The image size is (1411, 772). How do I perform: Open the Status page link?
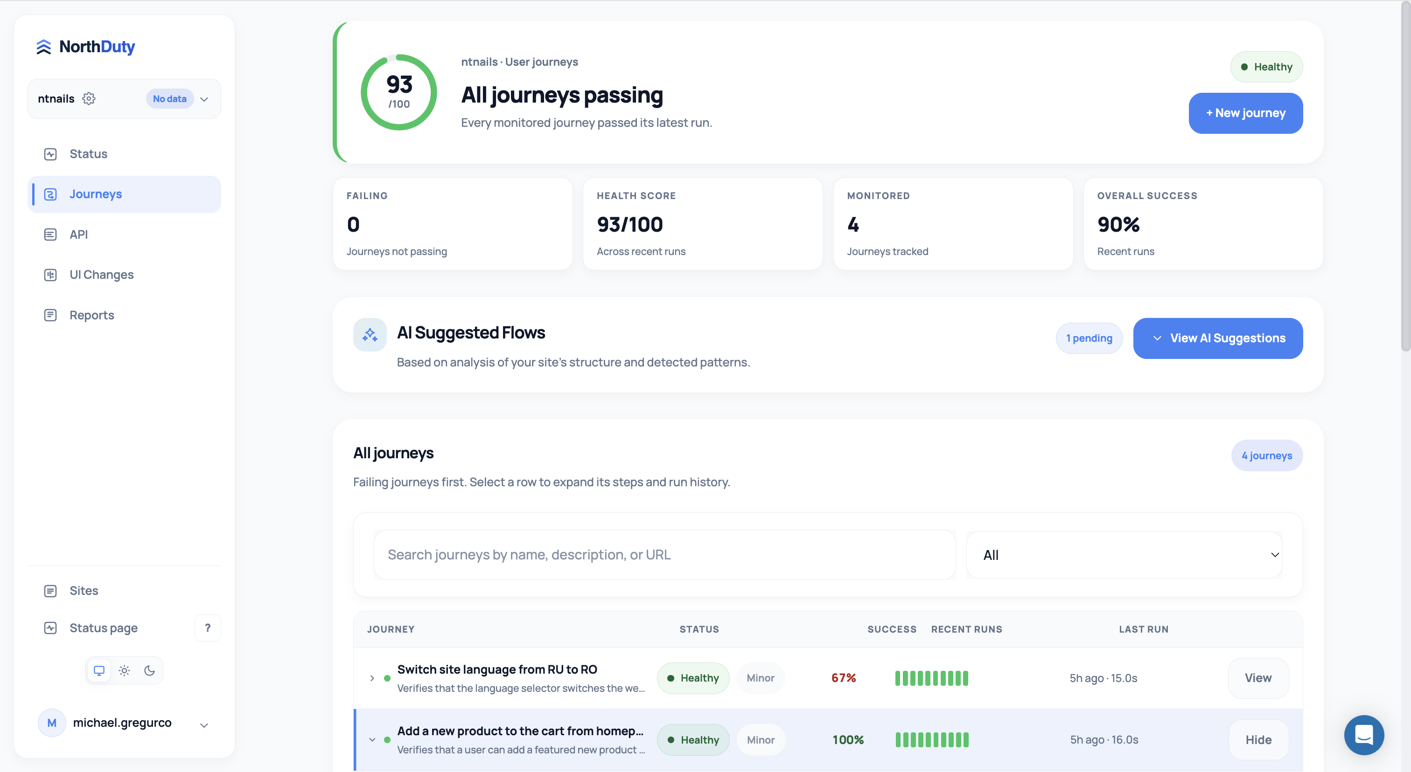[104, 628]
